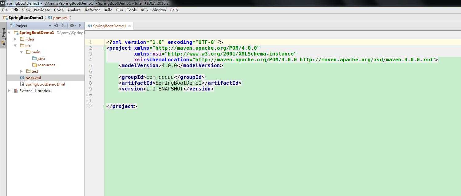
Task: Hide the Project panel with the hide icon
Action: (x=80, y=25)
